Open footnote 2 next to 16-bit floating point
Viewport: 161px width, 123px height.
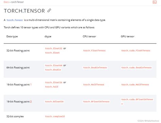point(31,102)
